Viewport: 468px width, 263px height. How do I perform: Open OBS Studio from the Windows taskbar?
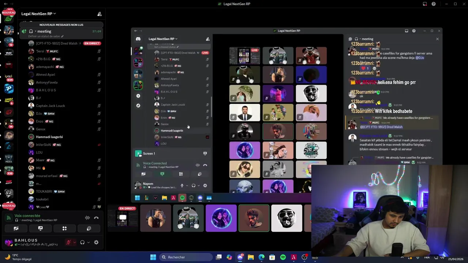(x=304, y=257)
